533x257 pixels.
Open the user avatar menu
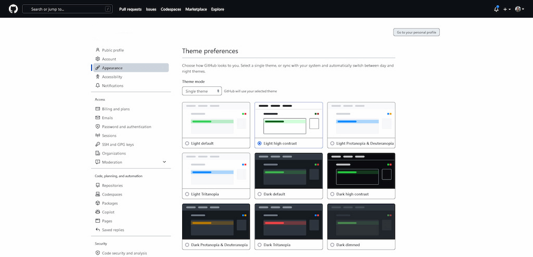click(519, 9)
